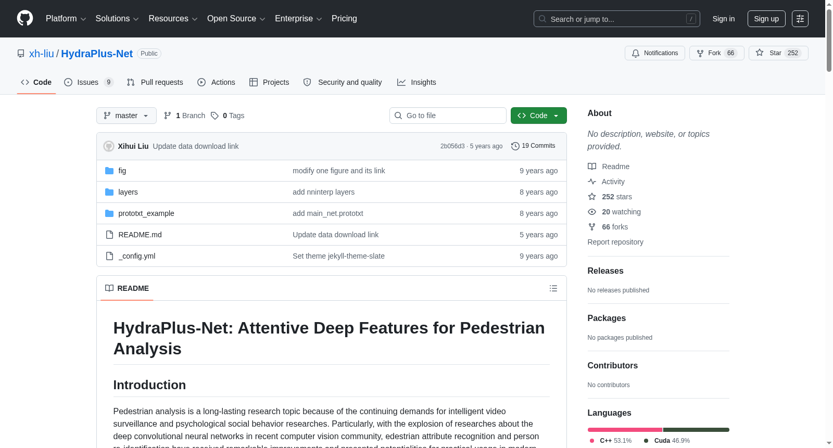833x448 pixels.
Task: Open the README outline icon
Action: (553, 288)
